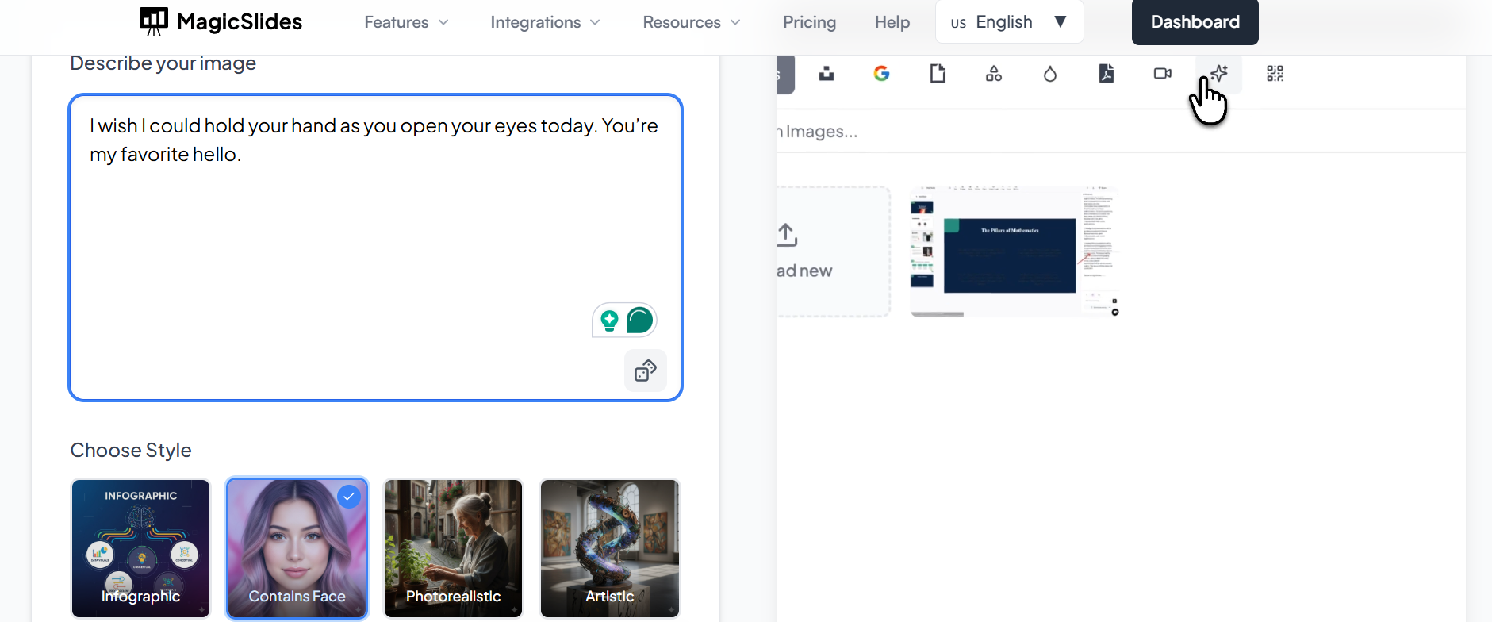
Task: Open the Google image search icon
Action: (881, 74)
